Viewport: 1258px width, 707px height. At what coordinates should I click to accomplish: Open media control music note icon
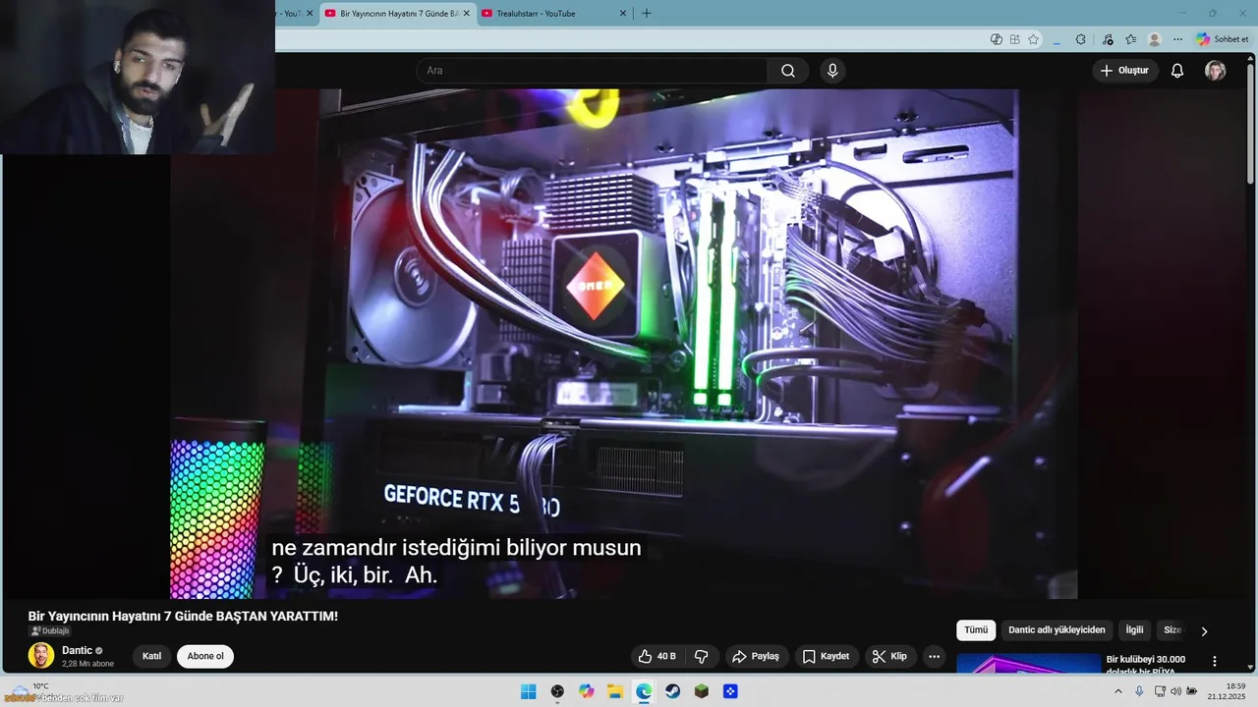coord(1108,39)
